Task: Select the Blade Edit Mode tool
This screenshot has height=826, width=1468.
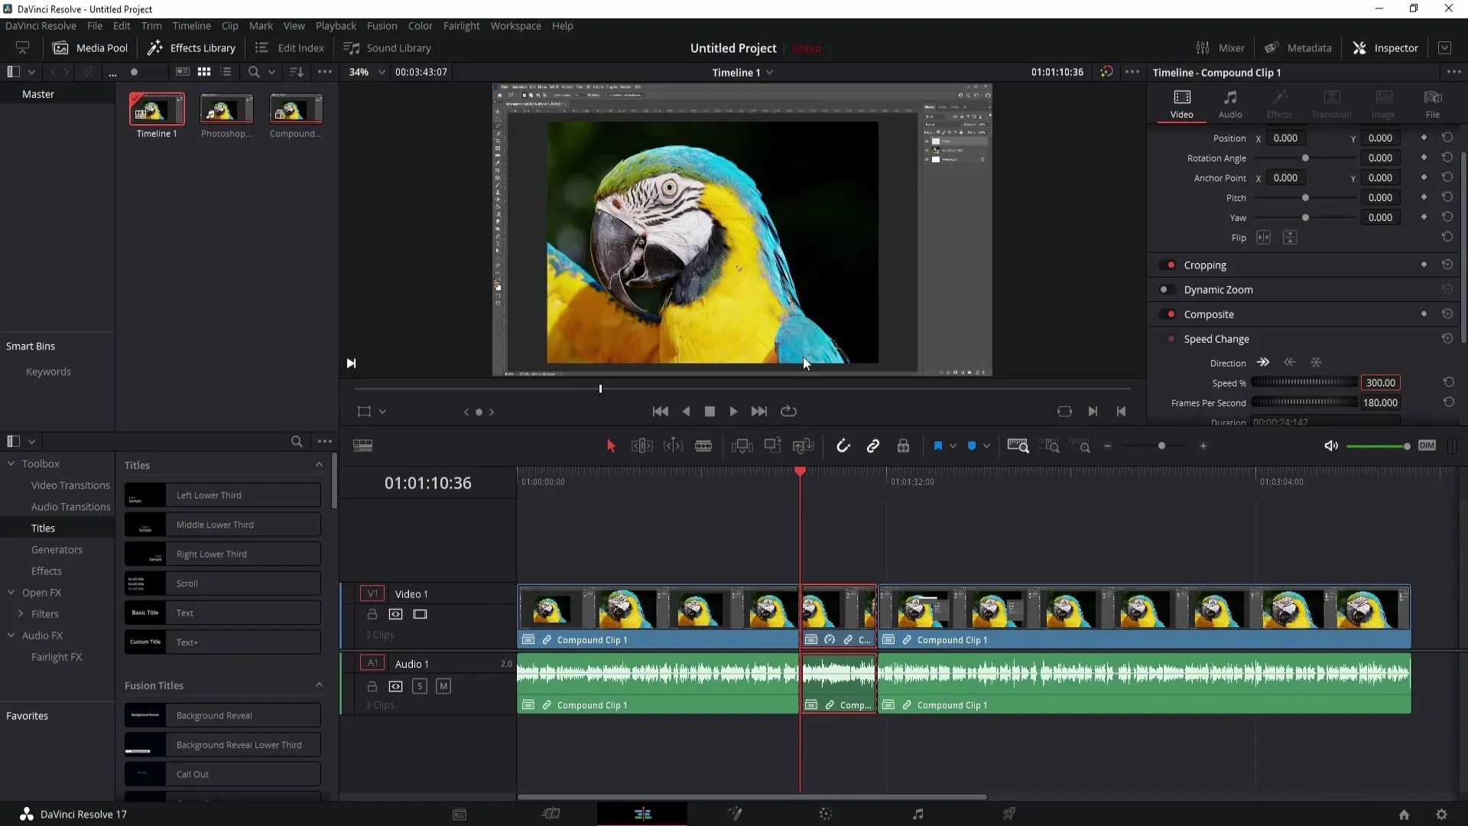Action: (x=703, y=446)
